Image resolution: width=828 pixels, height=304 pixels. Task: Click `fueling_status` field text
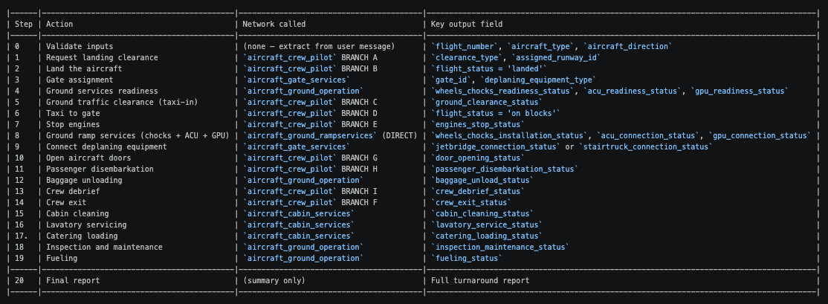point(467,258)
